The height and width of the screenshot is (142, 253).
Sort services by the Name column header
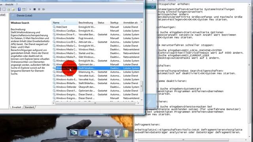pyautogui.click(x=64, y=23)
